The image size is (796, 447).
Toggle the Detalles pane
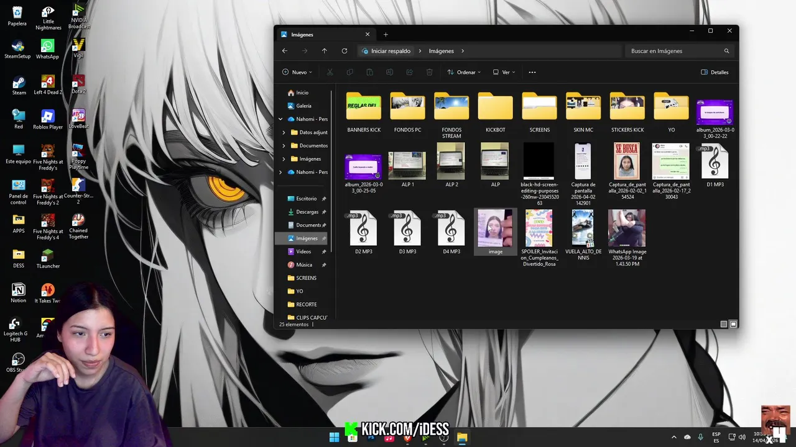click(x=715, y=72)
